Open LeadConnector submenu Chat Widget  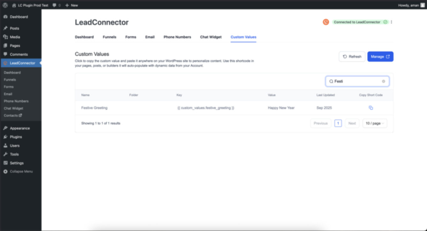(x=13, y=108)
